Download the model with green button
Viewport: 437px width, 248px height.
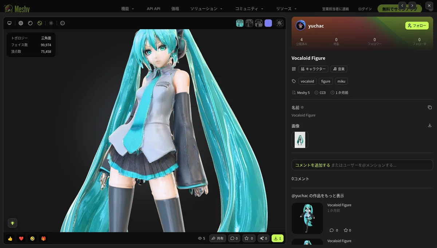tap(277, 239)
